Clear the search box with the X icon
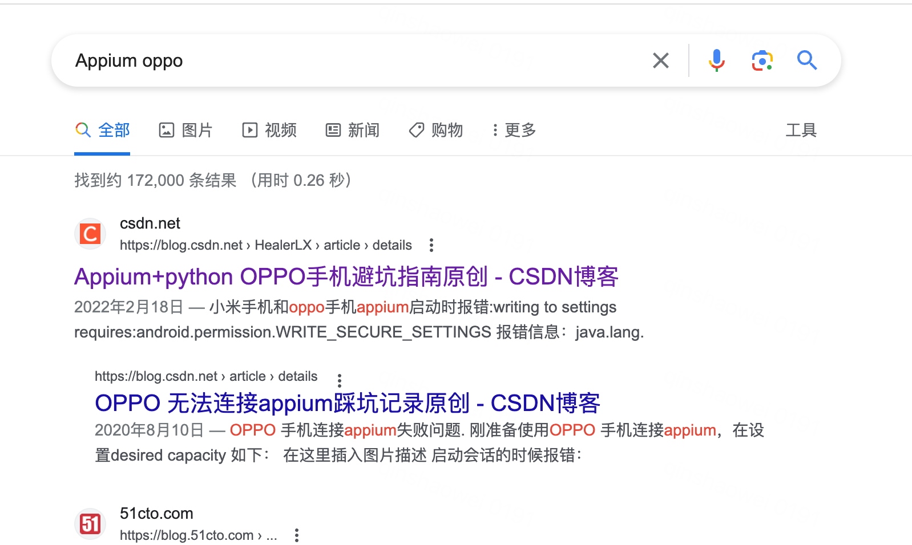This screenshot has width=912, height=545. (660, 60)
